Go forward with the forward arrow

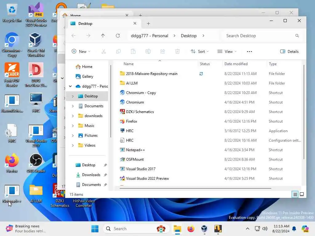(x=88, y=36)
